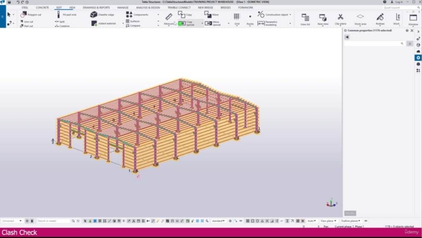Click the Work area tool

tap(360, 19)
